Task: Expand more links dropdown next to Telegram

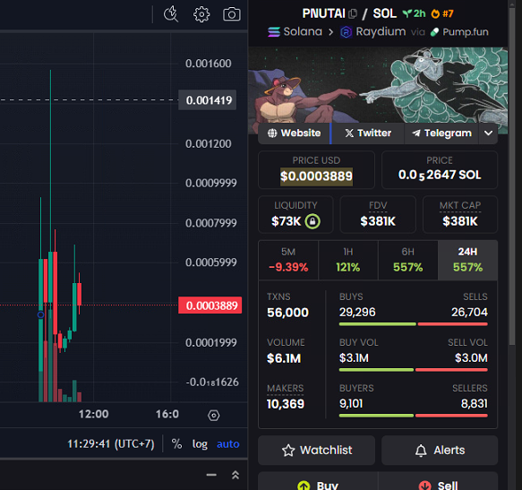Action: (x=488, y=133)
